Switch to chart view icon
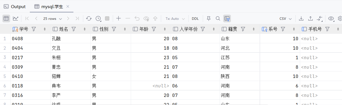The image size is (342, 105). pos(16,18)
